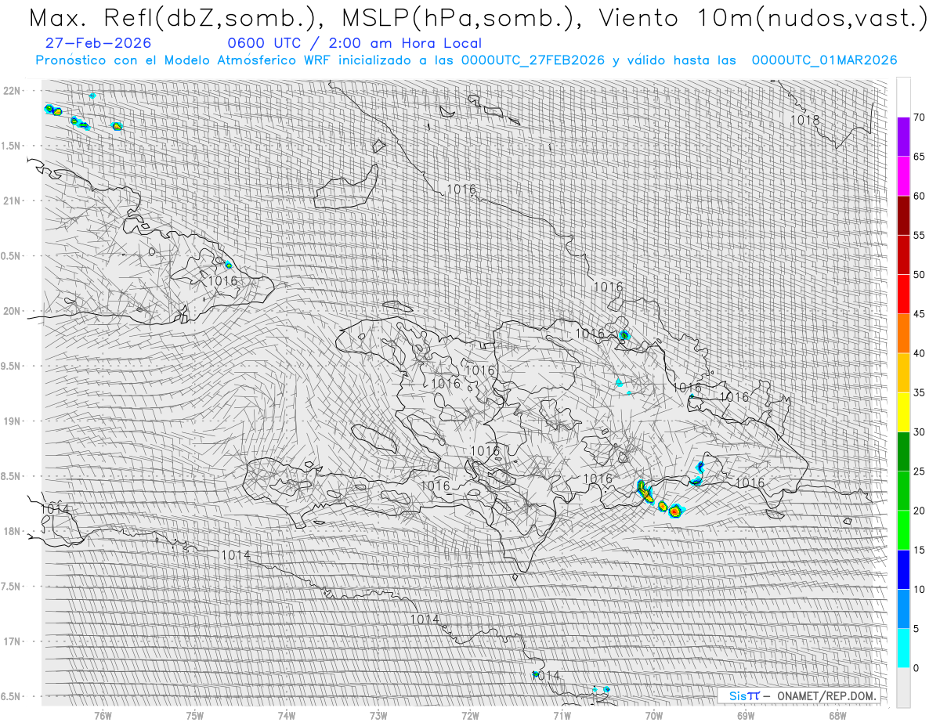
Task: Click the 22N latitude axis label
Action: pyautogui.click(x=13, y=91)
